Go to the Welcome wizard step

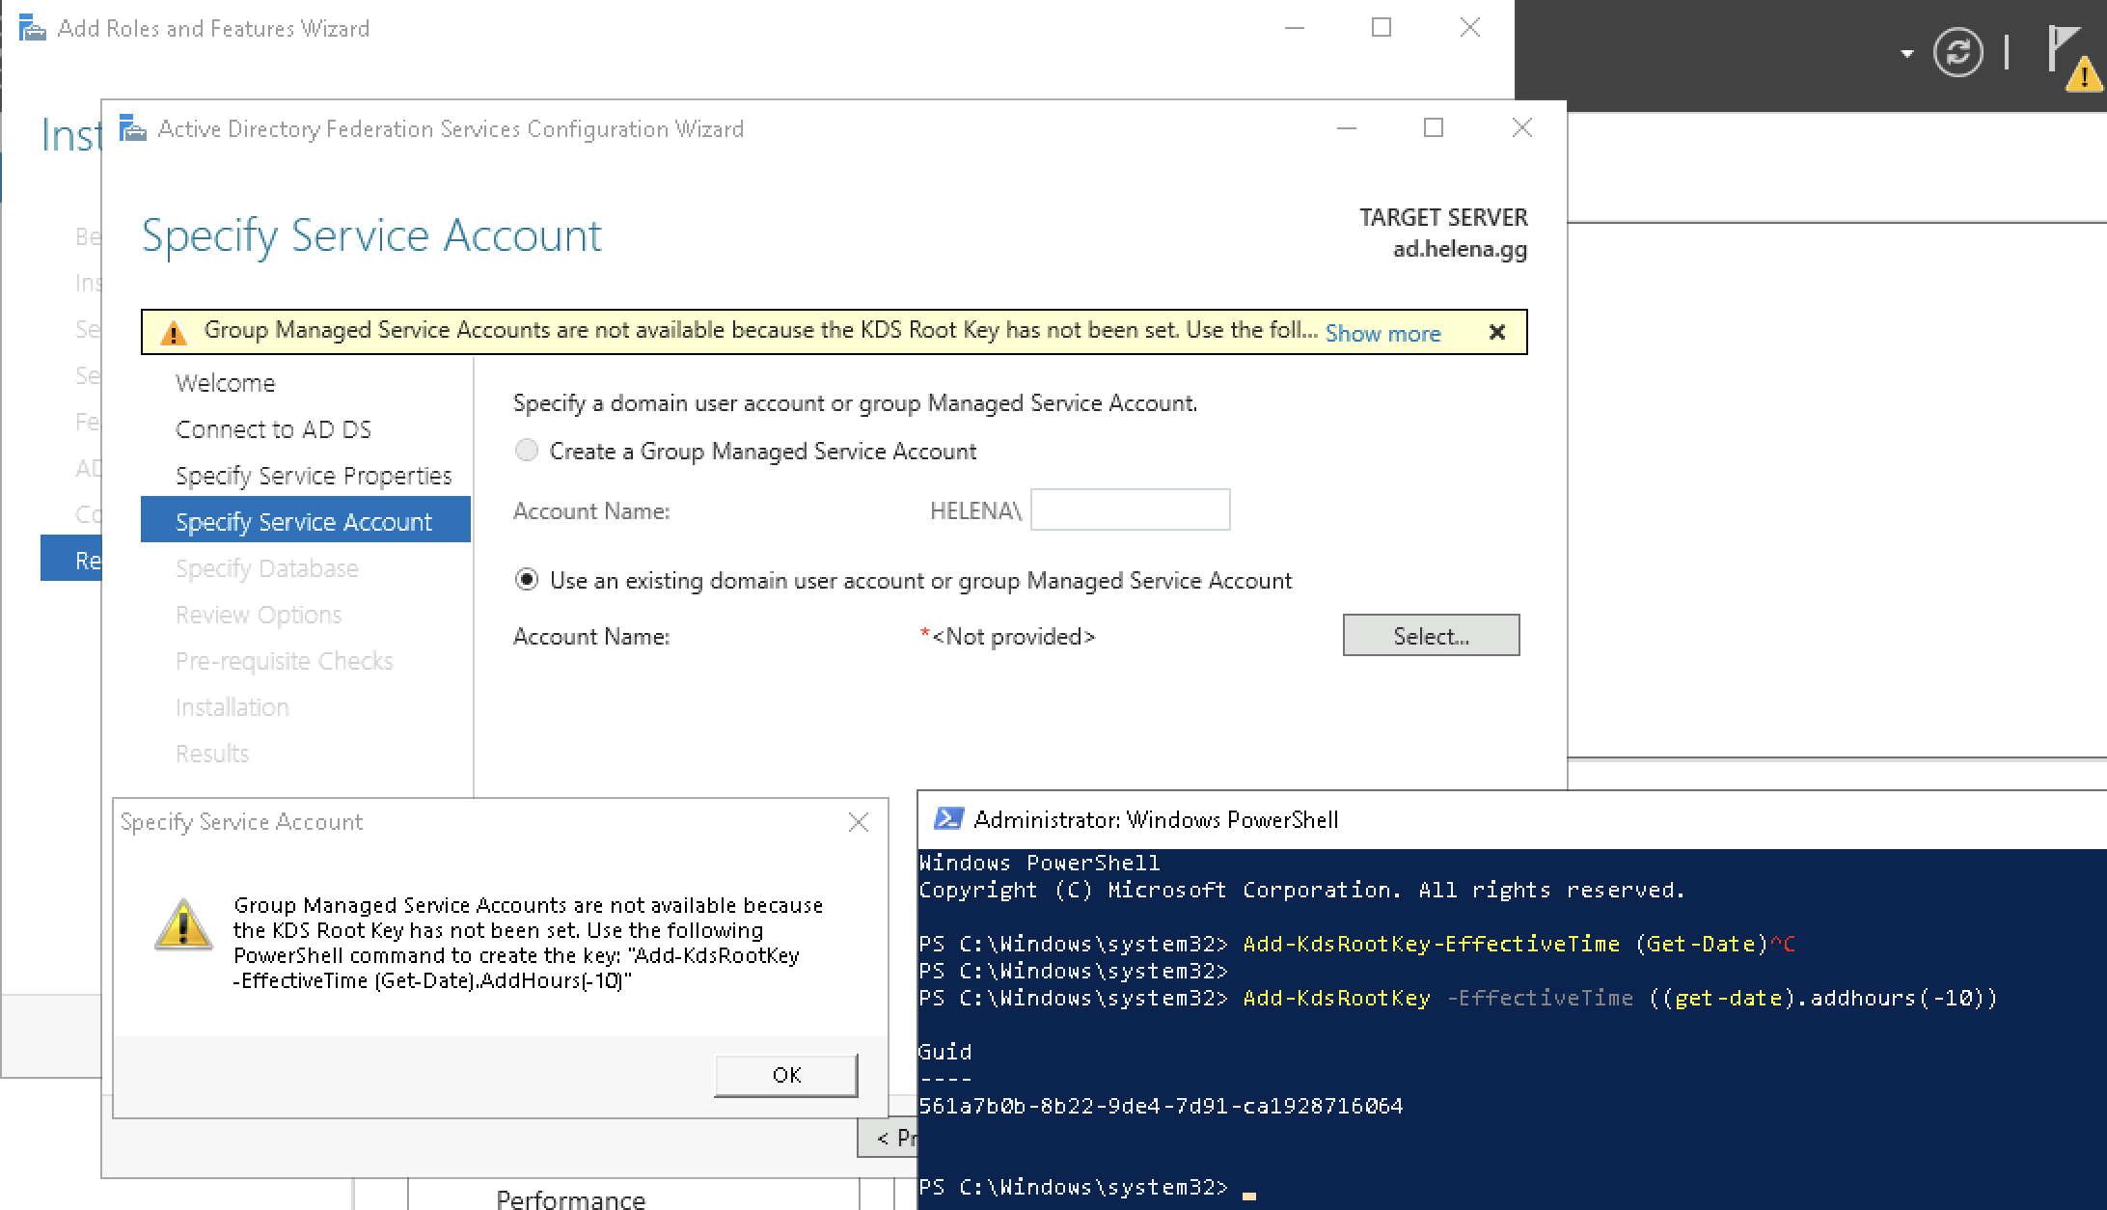point(225,383)
